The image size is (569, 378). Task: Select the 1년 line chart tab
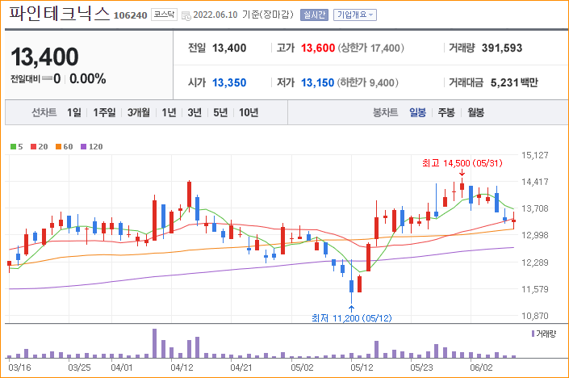(169, 112)
